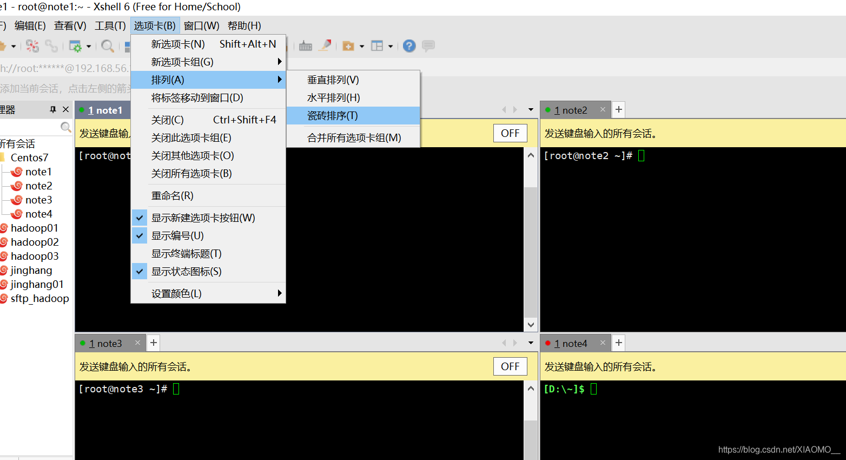Click note1 pane scrollbar up arrow
The width and height of the screenshot is (846, 460).
coord(531,155)
